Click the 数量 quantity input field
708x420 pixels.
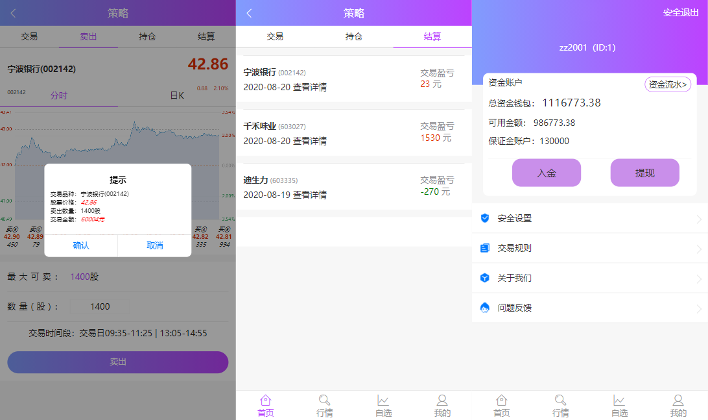pyautogui.click(x=100, y=306)
